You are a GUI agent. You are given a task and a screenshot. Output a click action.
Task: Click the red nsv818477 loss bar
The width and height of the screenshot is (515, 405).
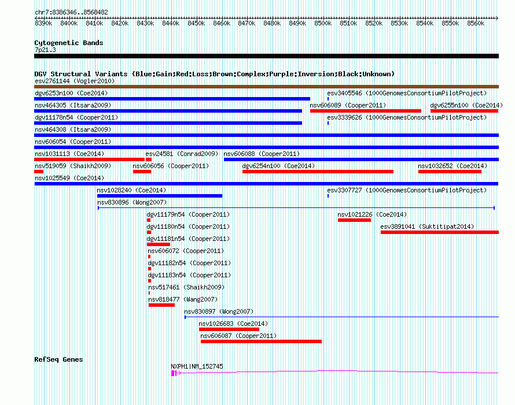pyautogui.click(x=161, y=305)
